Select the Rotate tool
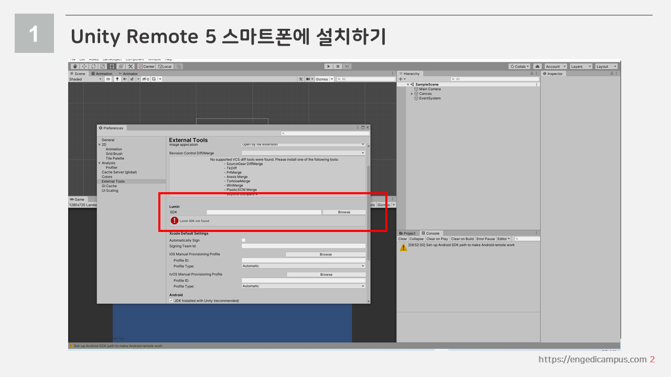 (x=93, y=66)
